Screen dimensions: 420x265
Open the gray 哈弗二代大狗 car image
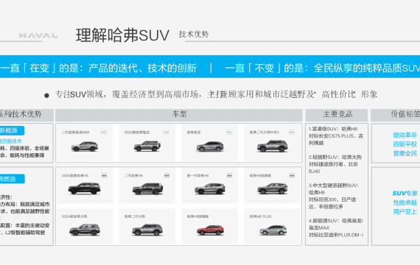147,230
